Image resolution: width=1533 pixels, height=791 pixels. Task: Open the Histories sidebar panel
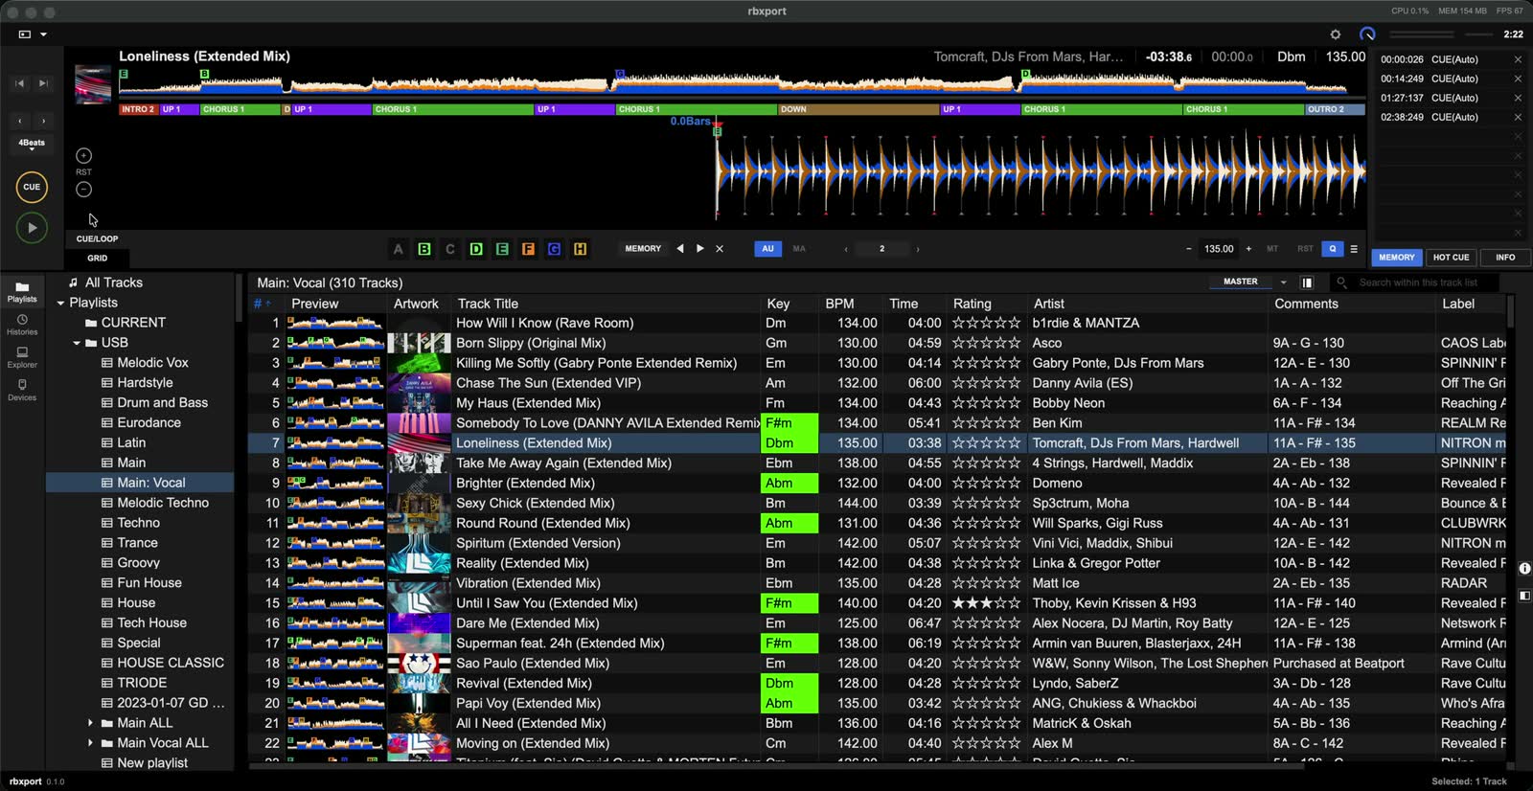(22, 324)
